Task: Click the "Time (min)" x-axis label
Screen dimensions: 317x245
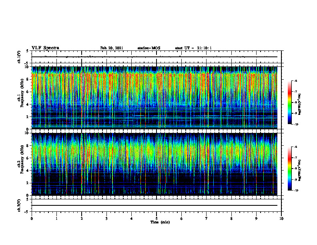Action: (160, 222)
